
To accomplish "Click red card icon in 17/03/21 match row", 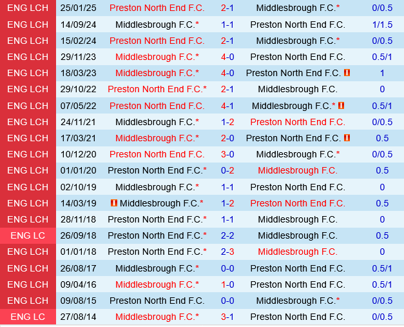I will [347, 138].
